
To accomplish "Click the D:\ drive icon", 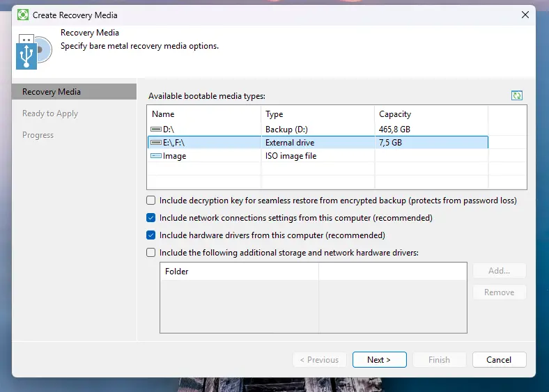I will (x=156, y=130).
